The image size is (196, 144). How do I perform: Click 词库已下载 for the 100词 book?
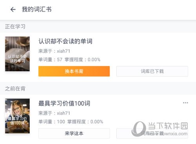[152, 133]
